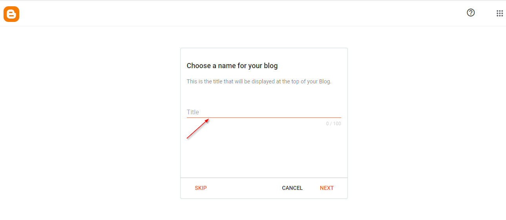
Task: Select the Title placeholder label
Action: click(x=193, y=112)
